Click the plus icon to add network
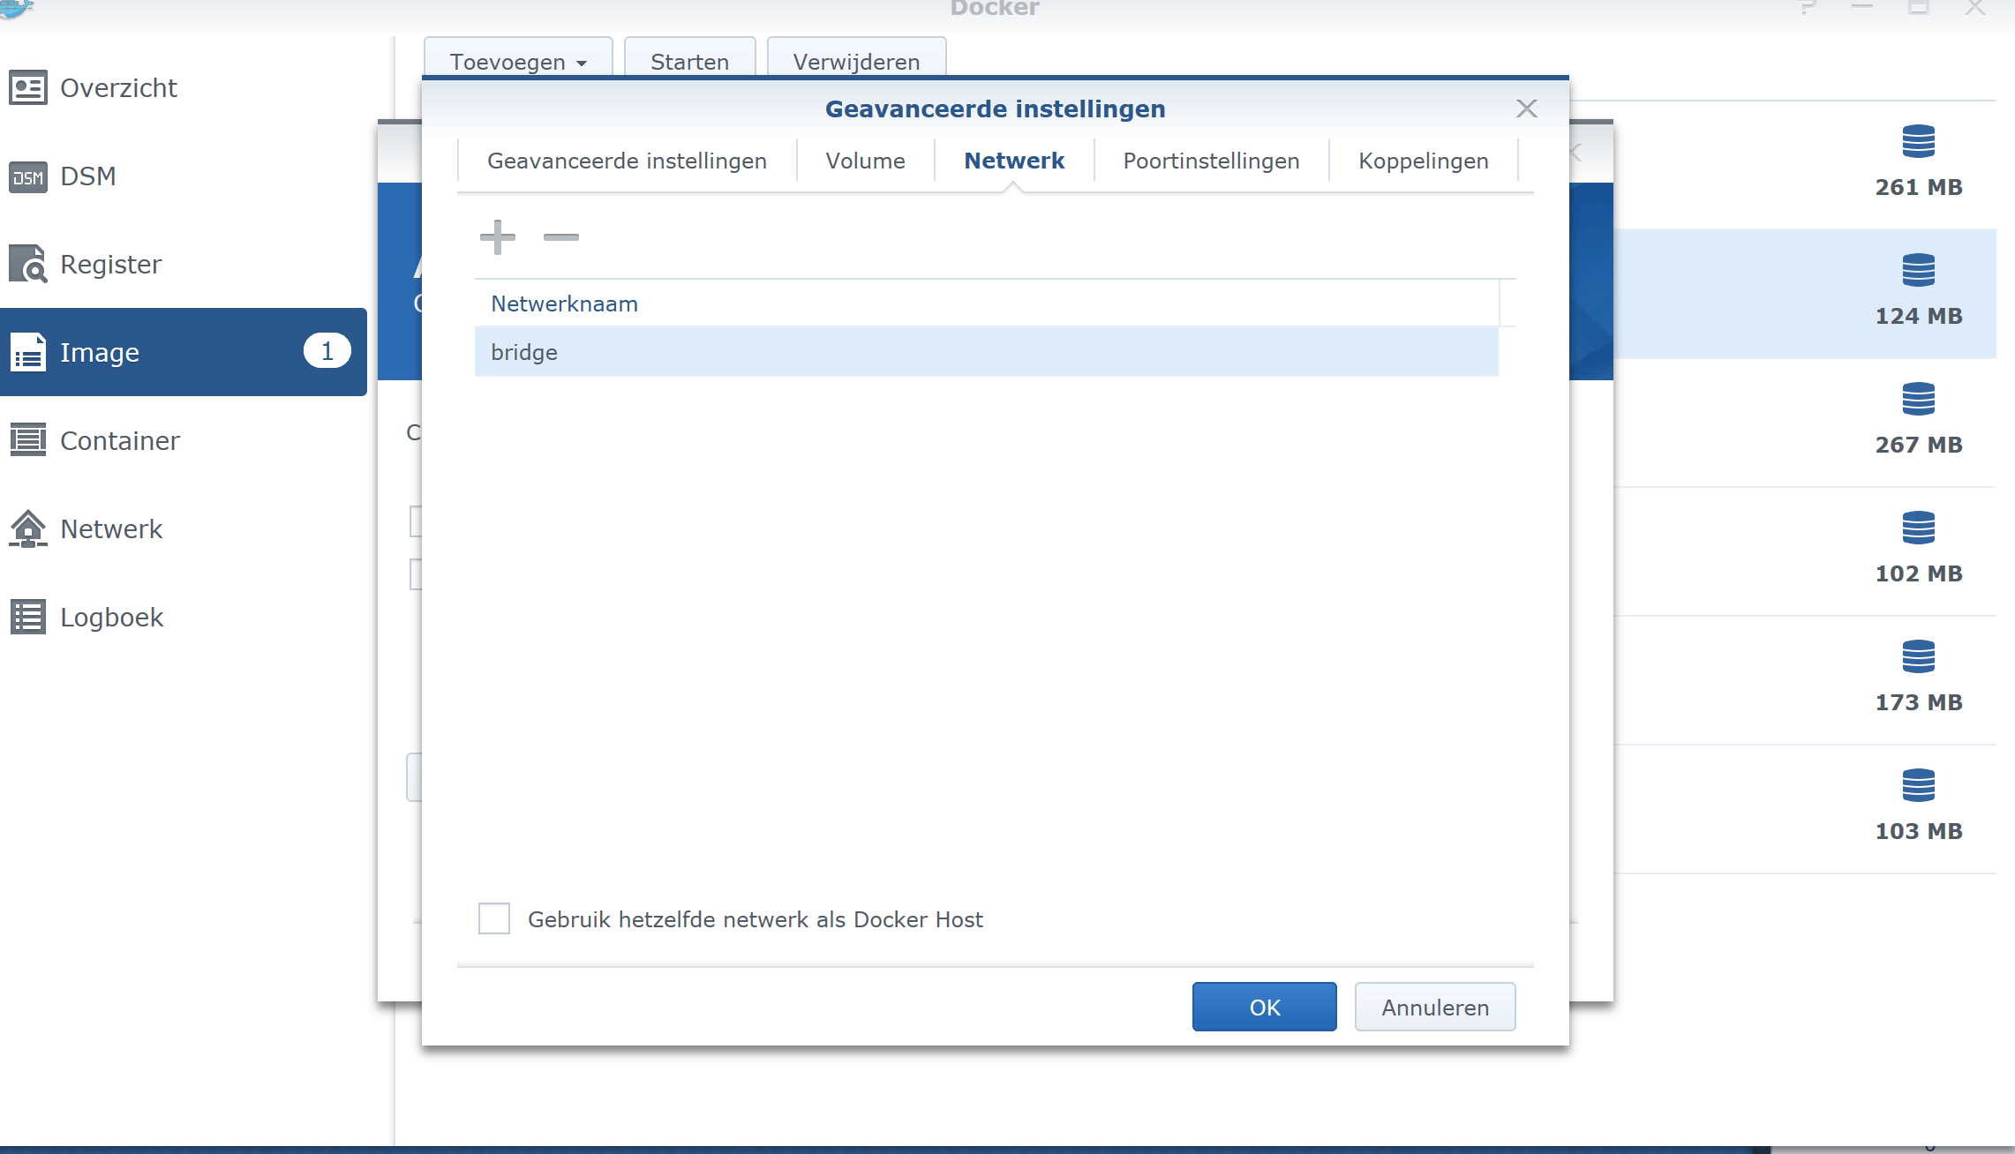Image resolution: width=2015 pixels, height=1154 pixels. click(498, 237)
